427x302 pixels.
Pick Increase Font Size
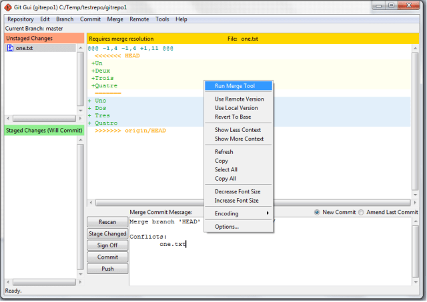click(237, 200)
